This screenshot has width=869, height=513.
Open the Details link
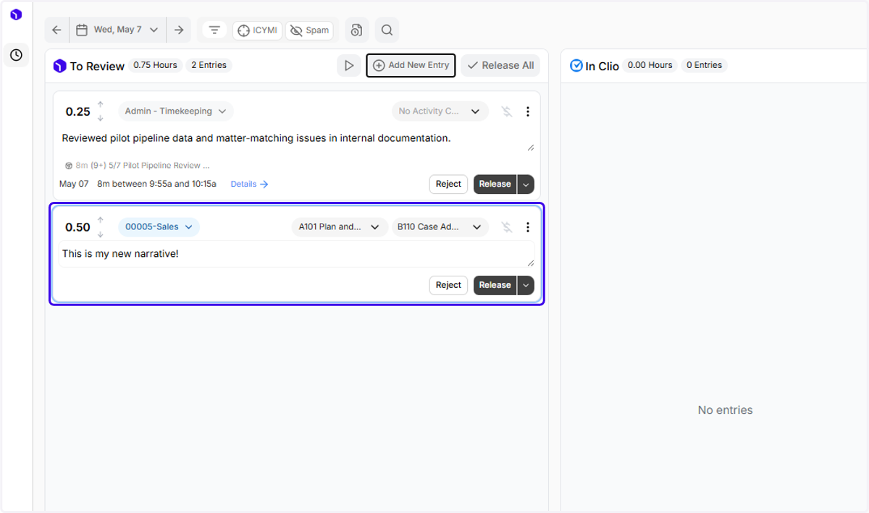tap(249, 184)
